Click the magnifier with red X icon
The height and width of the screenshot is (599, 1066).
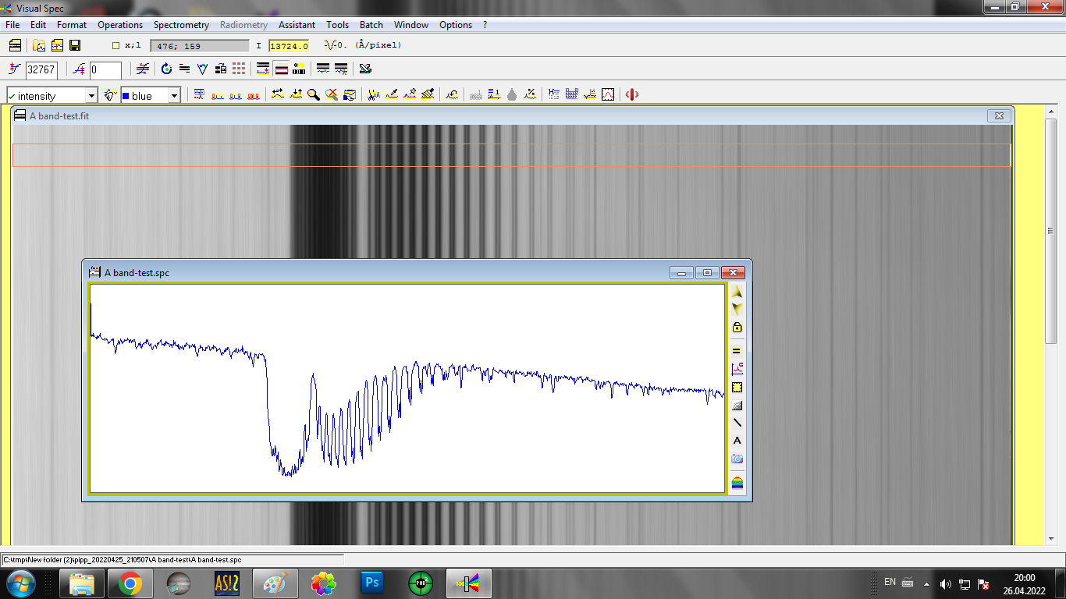click(x=331, y=94)
